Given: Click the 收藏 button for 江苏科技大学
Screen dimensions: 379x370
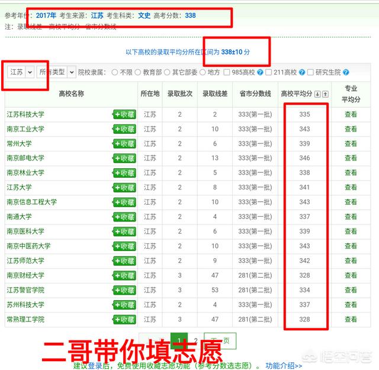Looking at the screenshot, I should coord(124,114).
